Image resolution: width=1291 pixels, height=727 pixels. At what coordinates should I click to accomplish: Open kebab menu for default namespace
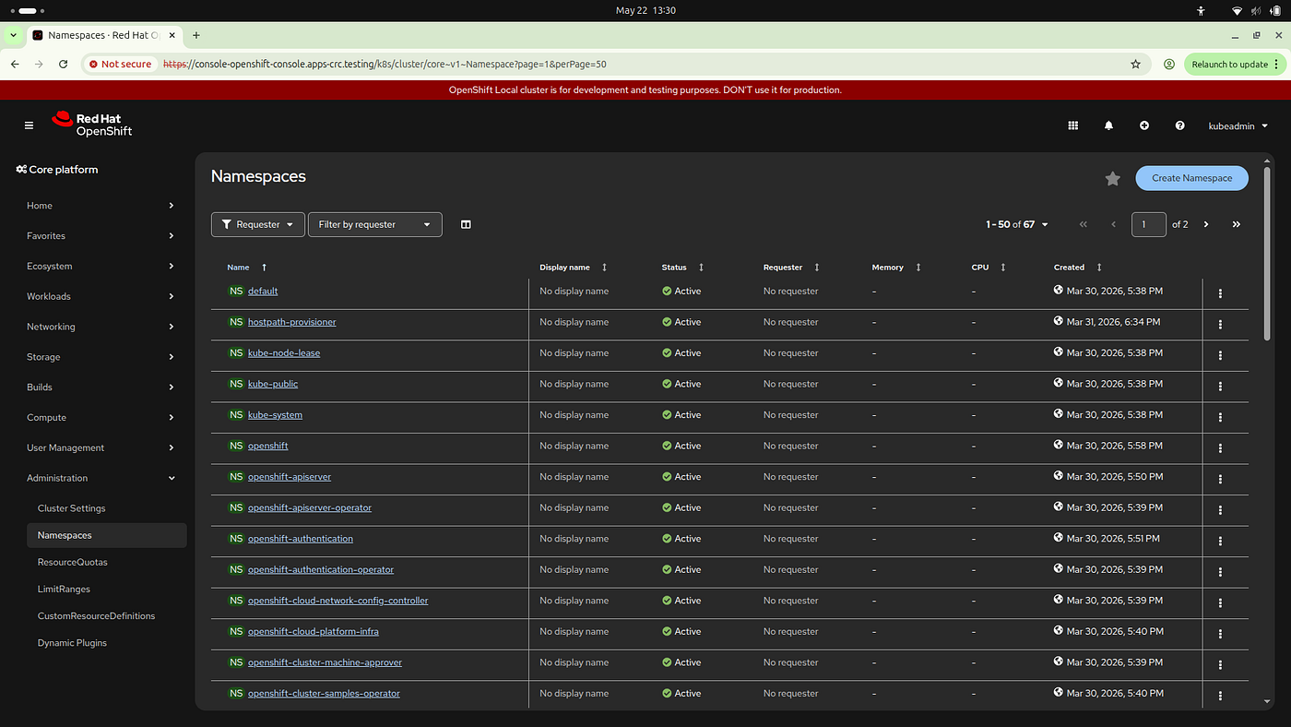pyautogui.click(x=1220, y=293)
